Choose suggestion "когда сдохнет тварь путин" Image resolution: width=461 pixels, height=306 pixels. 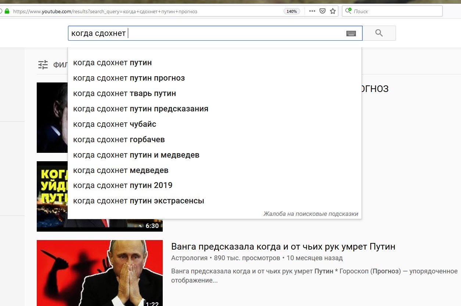click(215, 93)
